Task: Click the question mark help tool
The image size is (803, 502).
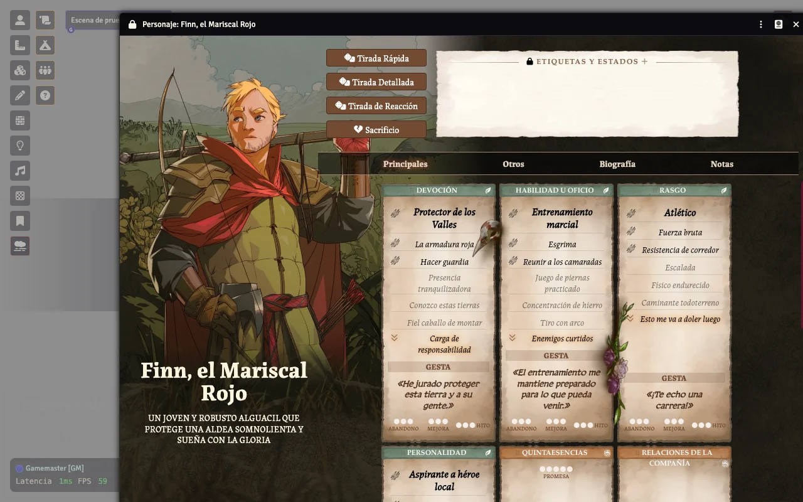Action: tap(45, 95)
